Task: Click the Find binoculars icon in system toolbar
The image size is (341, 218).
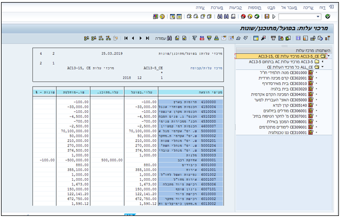Action: (226, 17)
